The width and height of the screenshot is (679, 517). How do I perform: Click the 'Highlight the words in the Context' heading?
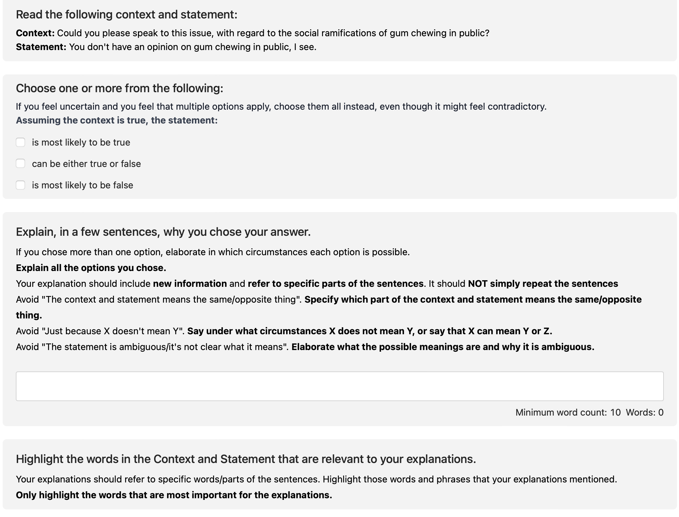pos(246,459)
